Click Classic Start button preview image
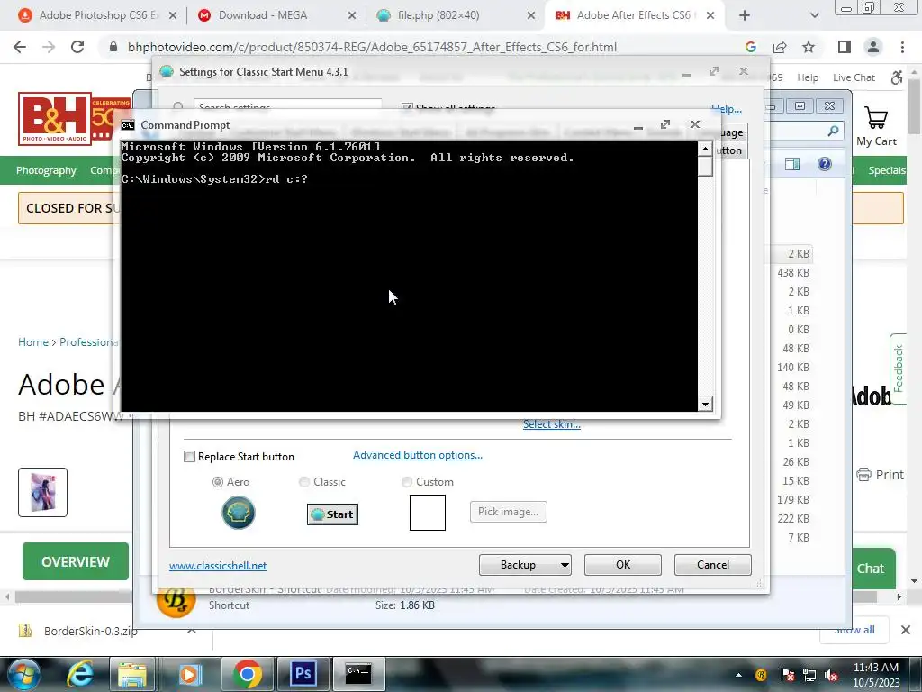 332,514
